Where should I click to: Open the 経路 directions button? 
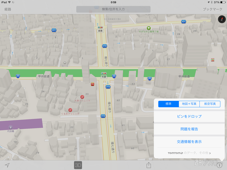(8, 9)
